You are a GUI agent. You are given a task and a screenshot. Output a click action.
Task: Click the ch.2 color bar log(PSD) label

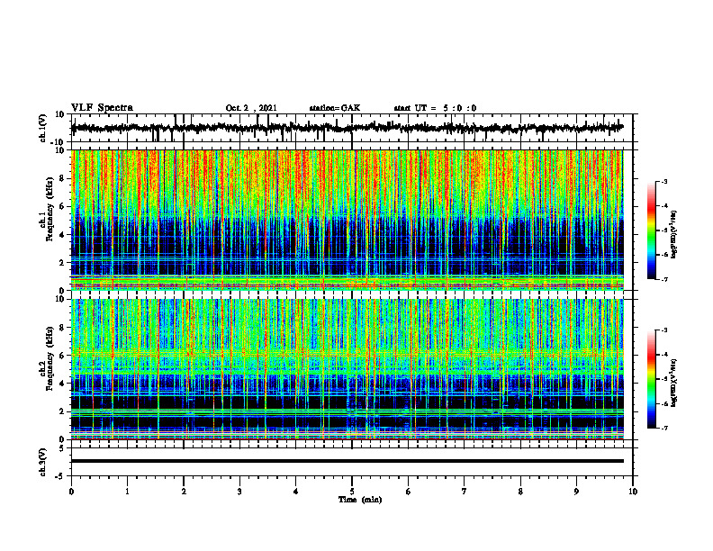(x=674, y=383)
